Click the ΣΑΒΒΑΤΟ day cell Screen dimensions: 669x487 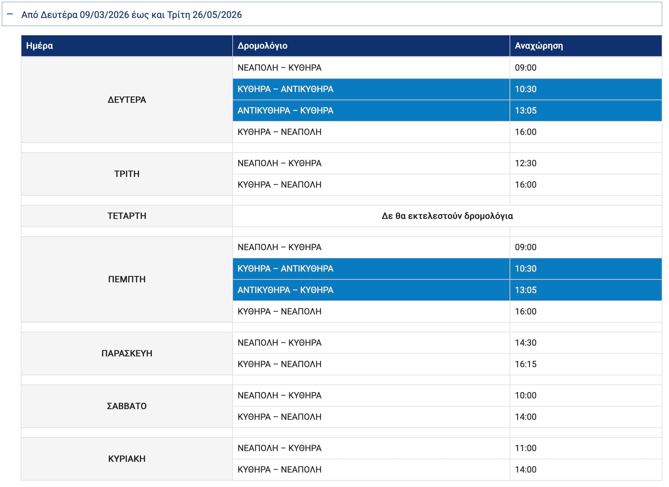point(127,406)
